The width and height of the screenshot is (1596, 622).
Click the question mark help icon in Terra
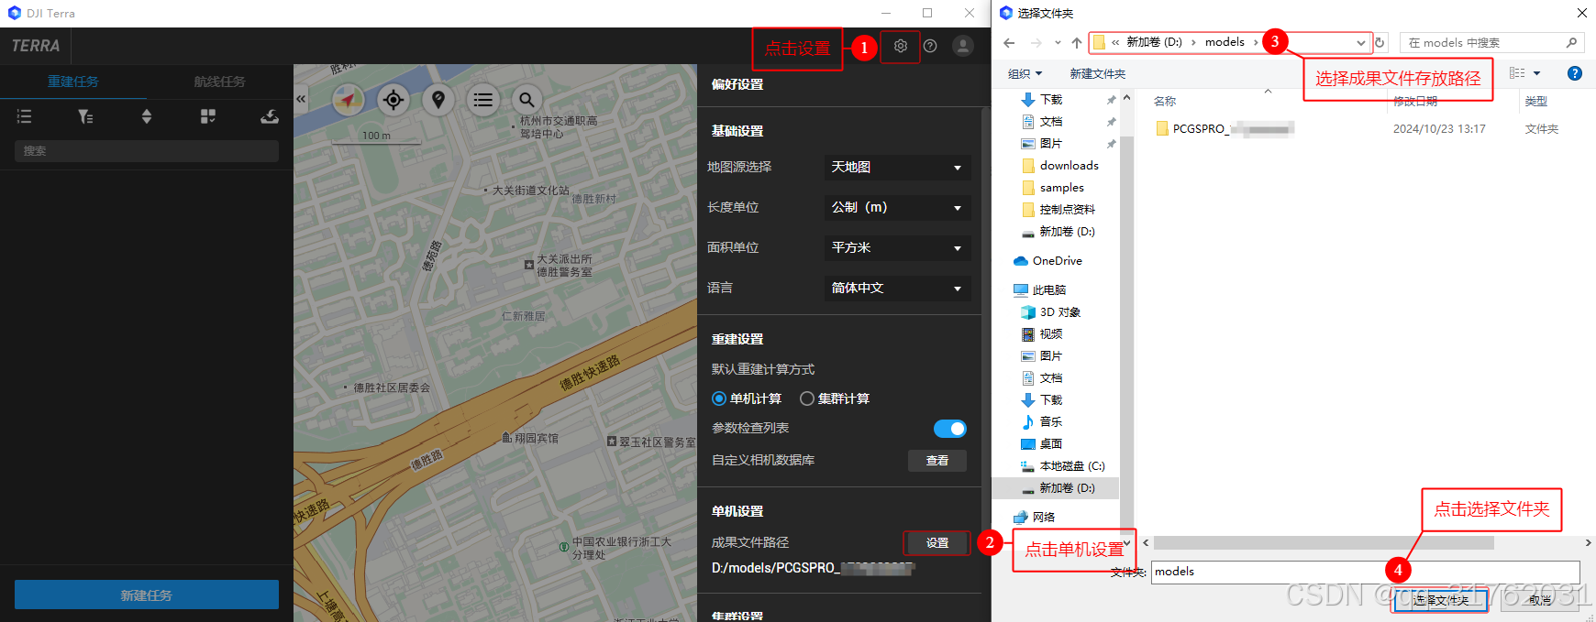click(930, 46)
